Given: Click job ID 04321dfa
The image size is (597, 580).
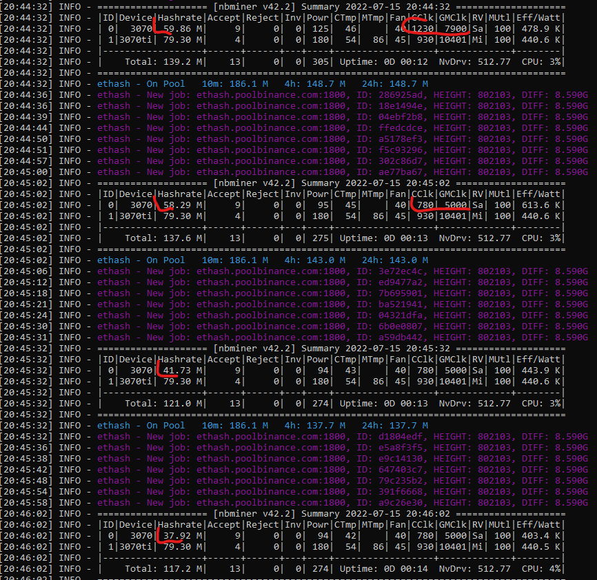Looking at the screenshot, I should tap(400, 315).
